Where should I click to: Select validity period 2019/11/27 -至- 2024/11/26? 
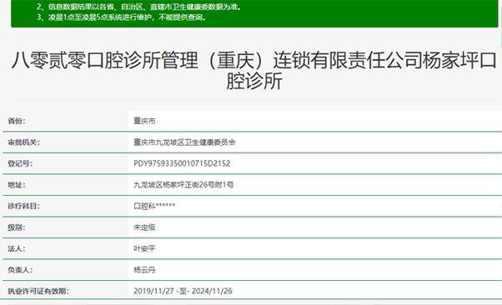[183, 291]
